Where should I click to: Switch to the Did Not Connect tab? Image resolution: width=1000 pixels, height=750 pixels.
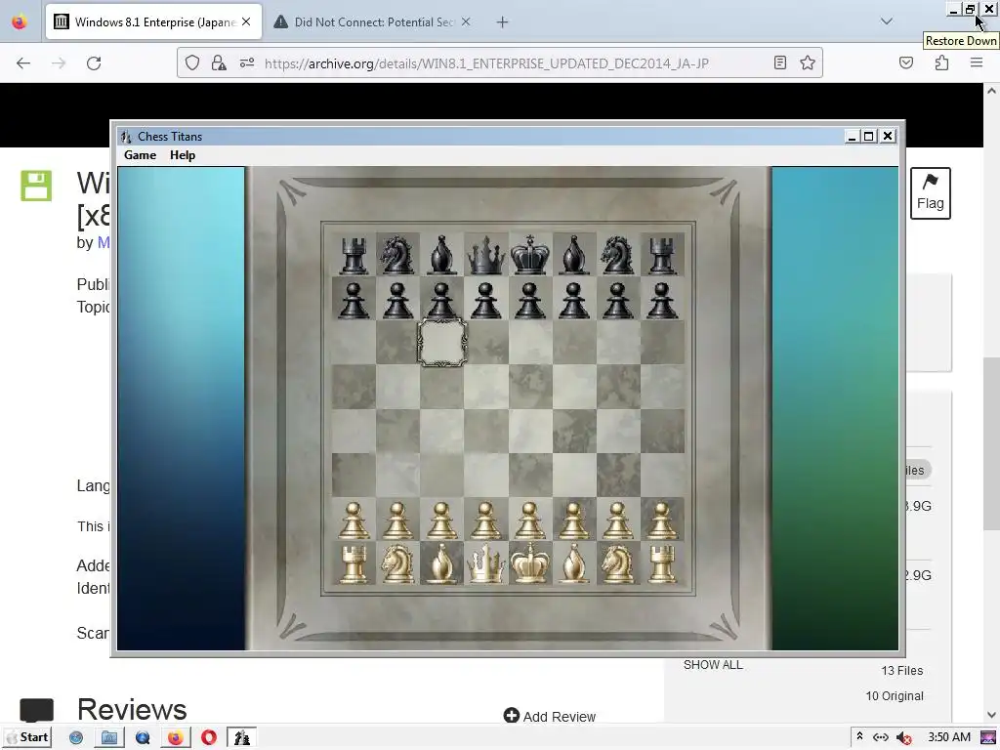374,21
